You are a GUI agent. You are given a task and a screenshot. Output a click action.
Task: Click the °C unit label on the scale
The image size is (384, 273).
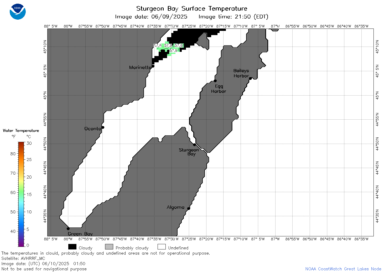[x=29, y=137]
